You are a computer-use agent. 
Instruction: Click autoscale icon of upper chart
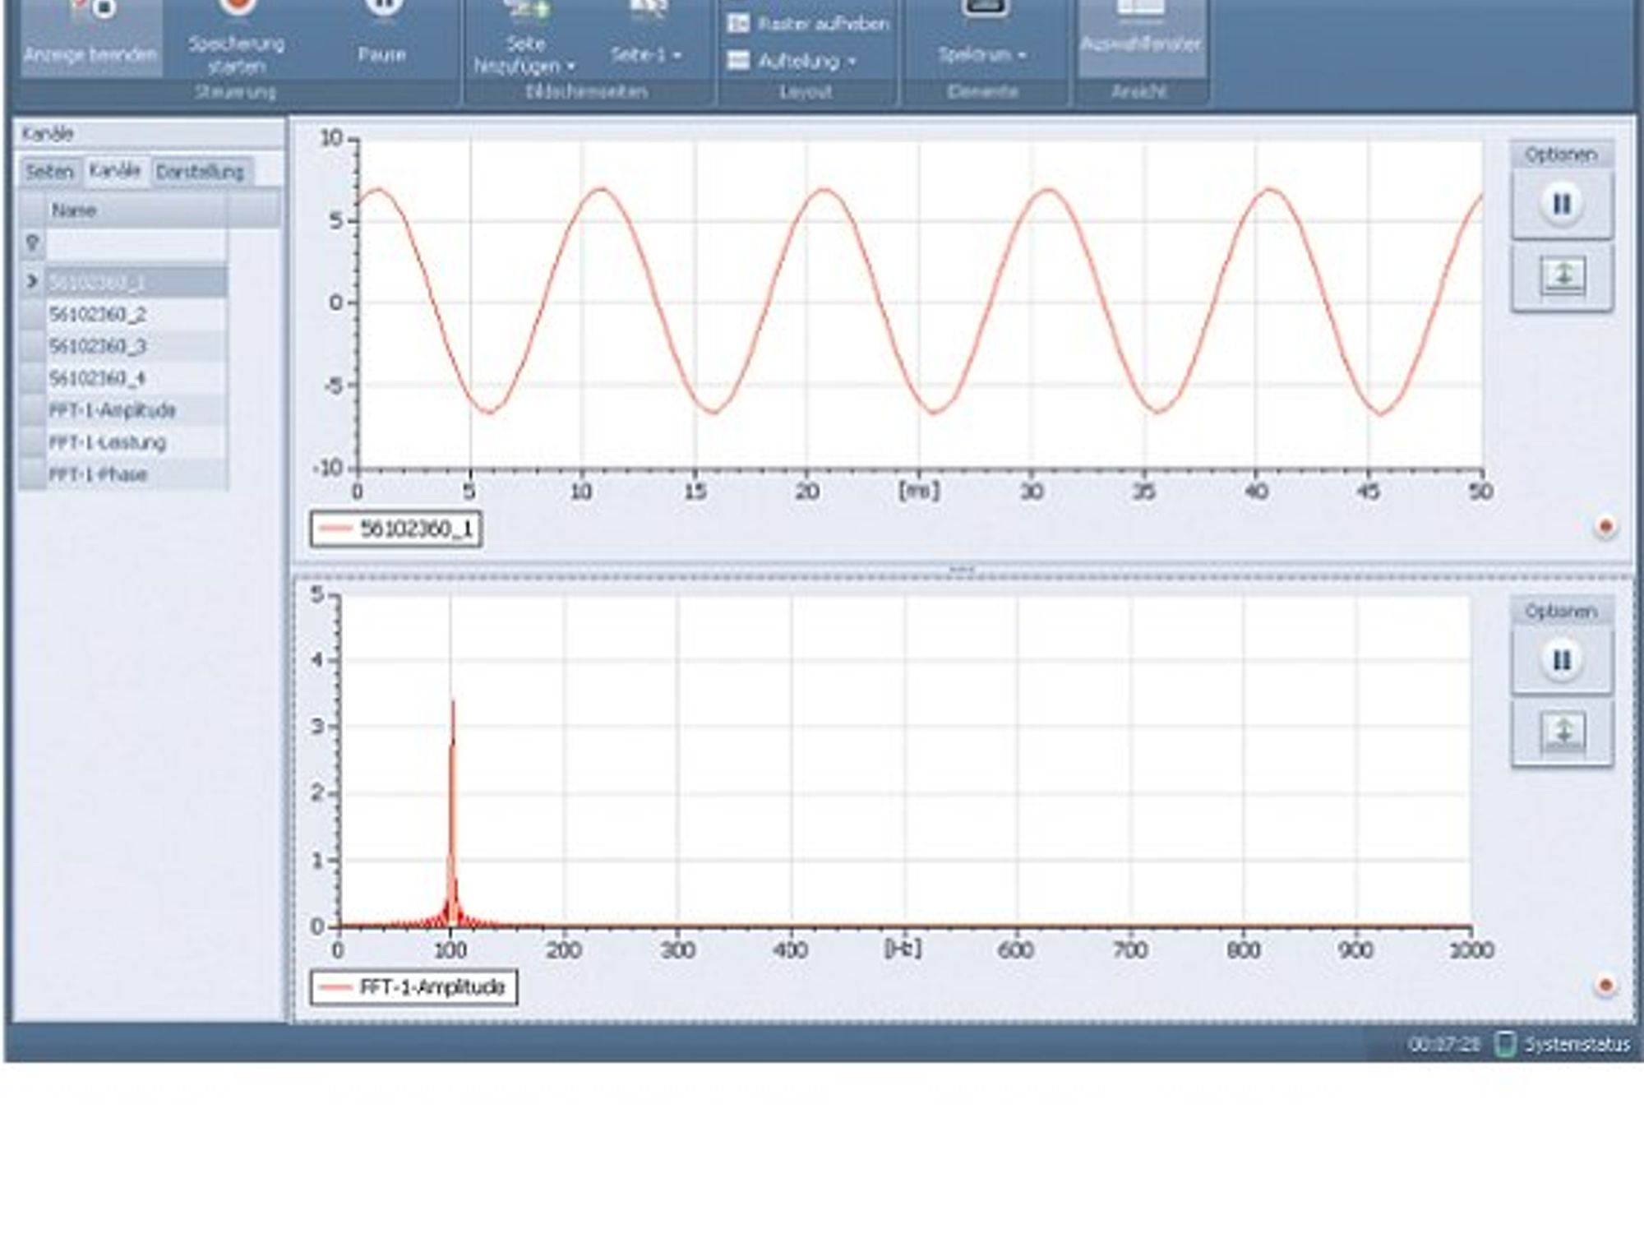click(1562, 276)
